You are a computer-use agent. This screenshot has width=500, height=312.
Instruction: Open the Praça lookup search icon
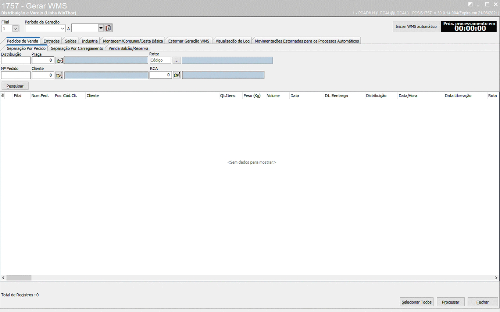tap(59, 61)
